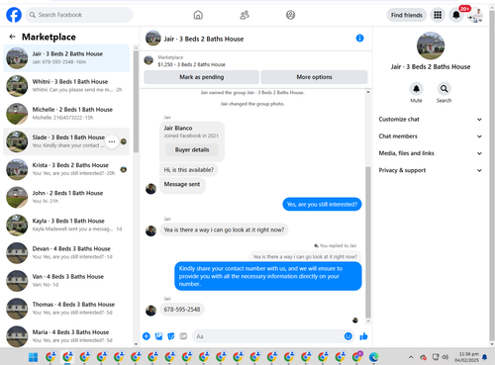Open the Facebook logo home link
495x365 pixels.
coord(14,15)
